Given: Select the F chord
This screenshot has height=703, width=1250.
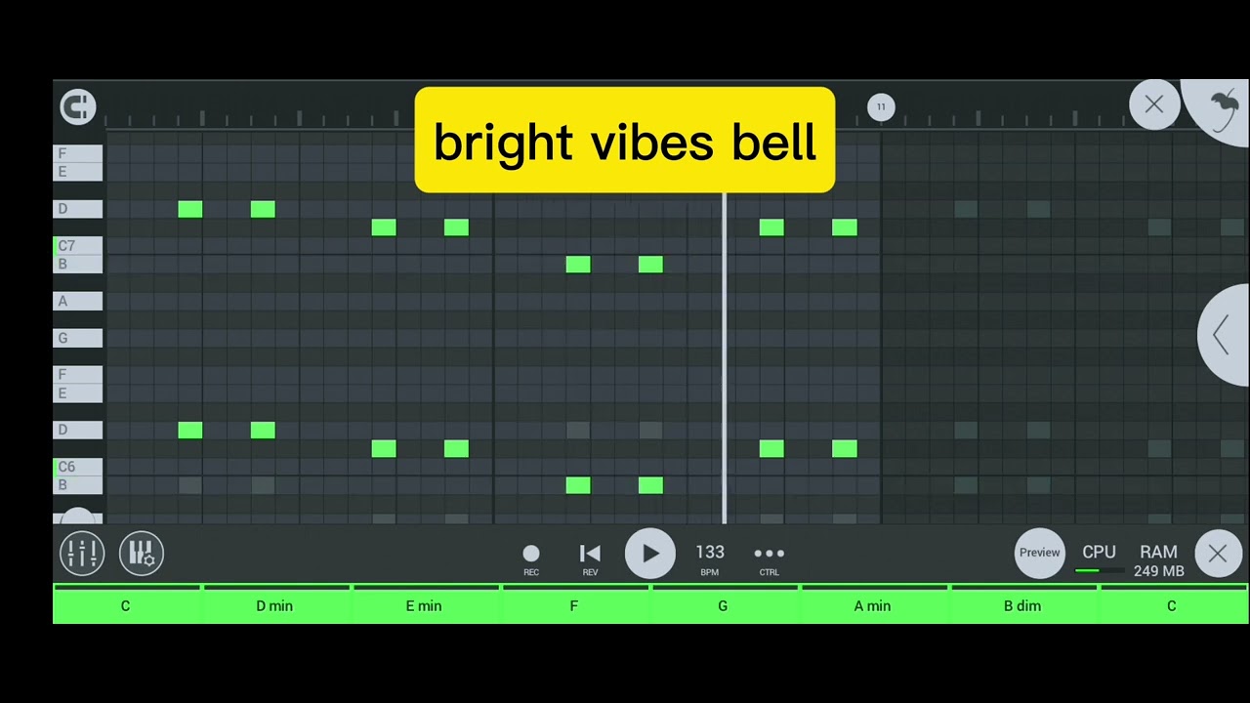Looking at the screenshot, I should click(573, 605).
